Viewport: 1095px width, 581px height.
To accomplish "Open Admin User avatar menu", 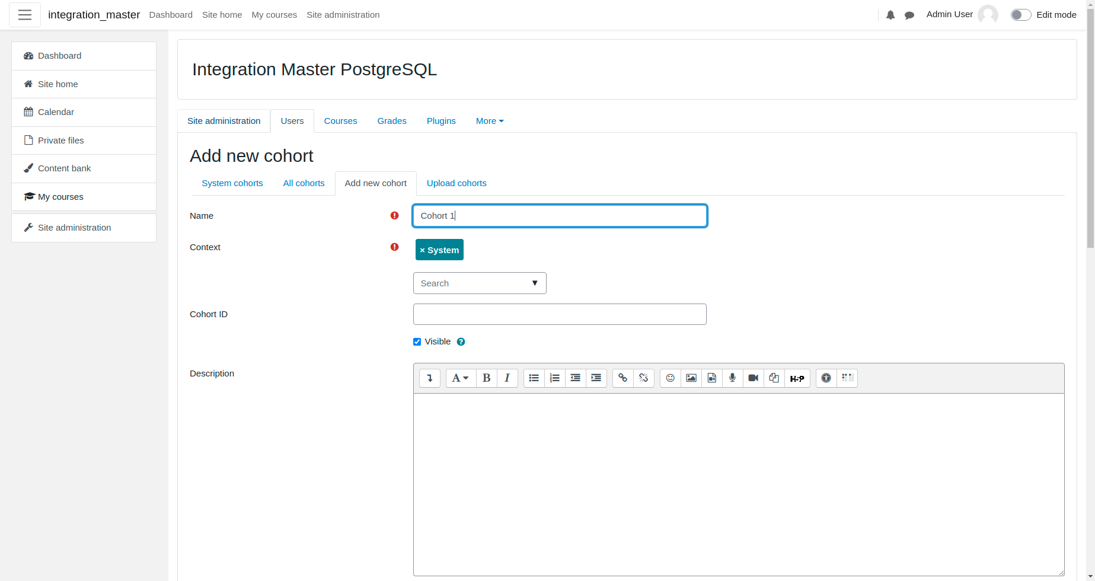I will coord(988,15).
